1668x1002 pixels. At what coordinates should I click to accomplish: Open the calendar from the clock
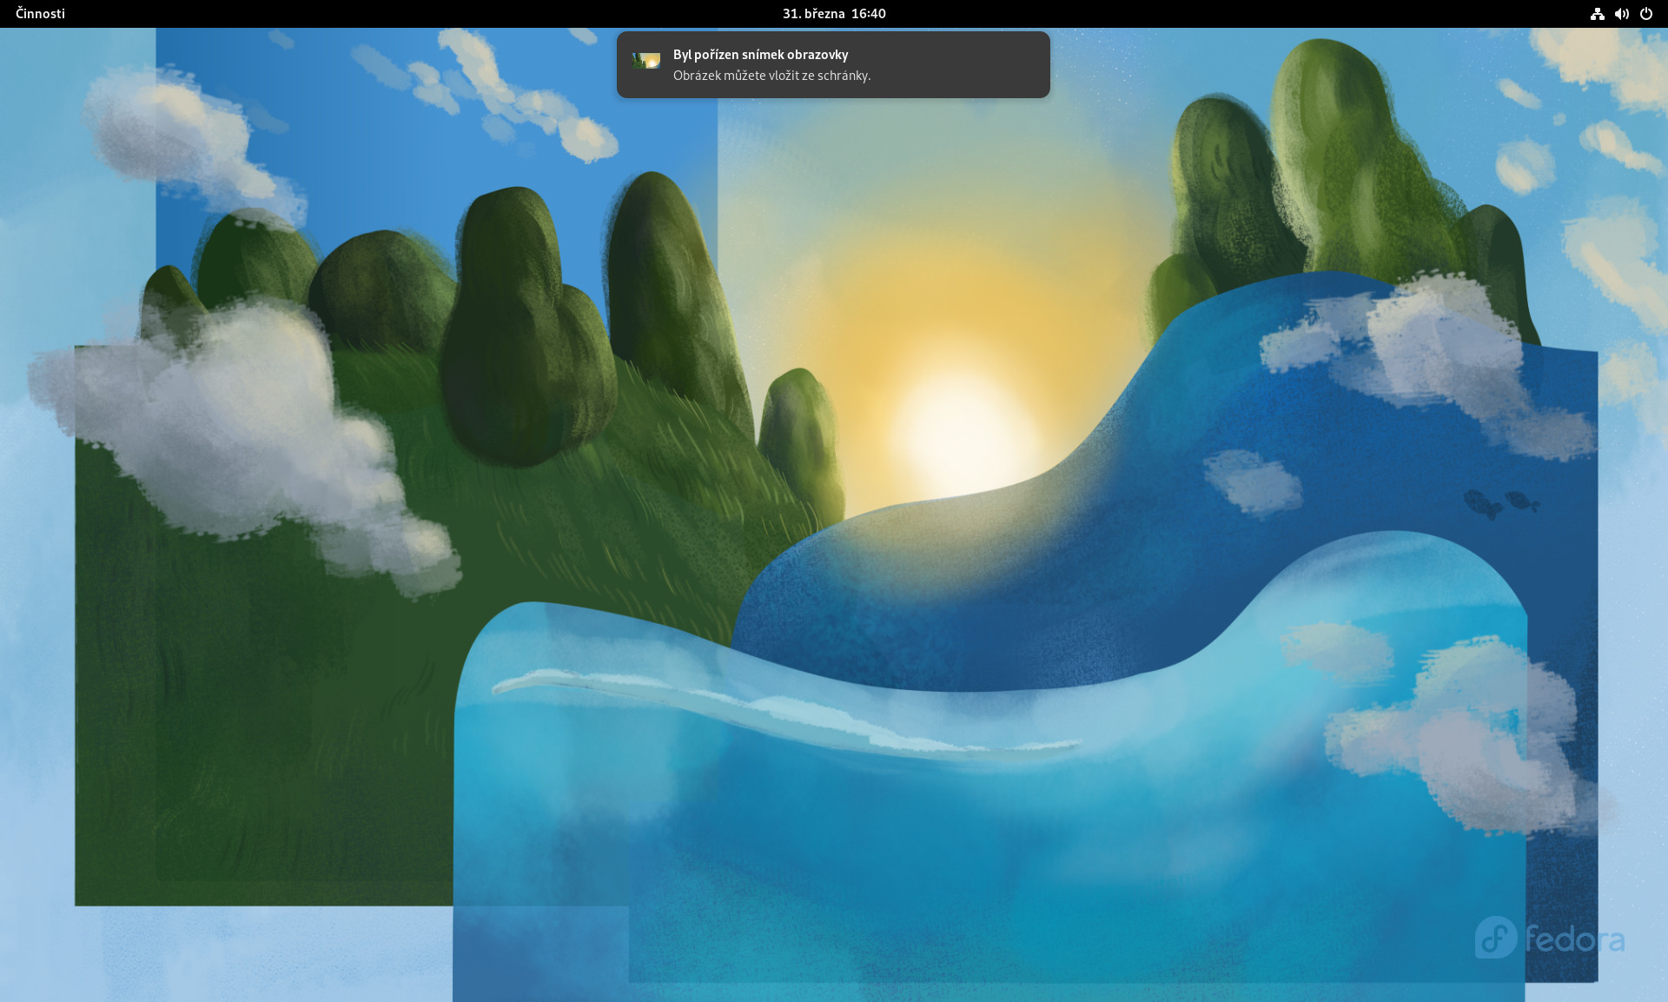point(833,13)
